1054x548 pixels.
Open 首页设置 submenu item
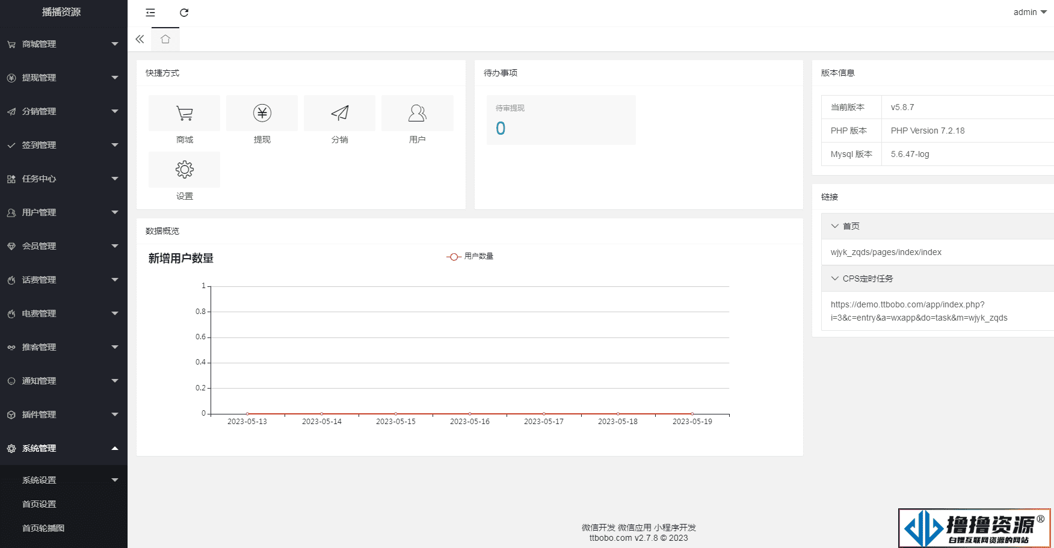64,504
